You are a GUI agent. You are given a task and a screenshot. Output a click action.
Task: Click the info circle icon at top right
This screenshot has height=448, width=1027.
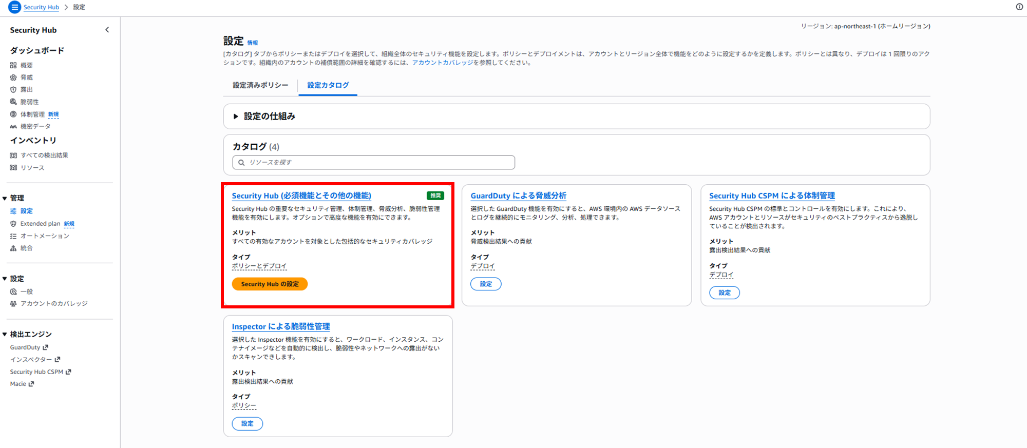pyautogui.click(x=1019, y=7)
